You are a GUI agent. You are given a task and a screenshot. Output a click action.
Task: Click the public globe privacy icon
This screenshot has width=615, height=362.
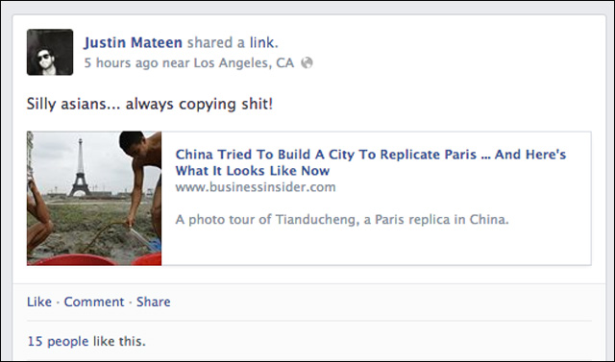[307, 62]
